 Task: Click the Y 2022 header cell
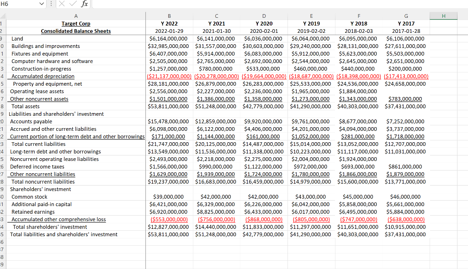169,23
